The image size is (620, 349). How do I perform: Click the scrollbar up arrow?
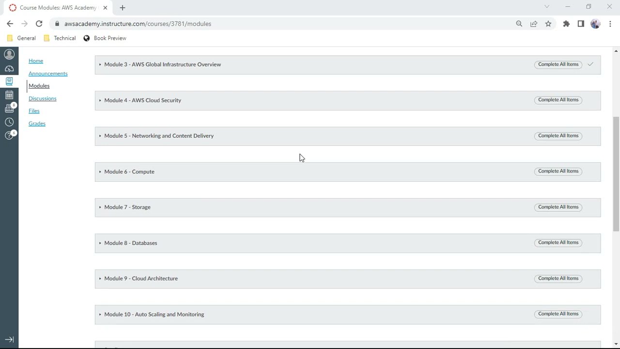click(616, 50)
